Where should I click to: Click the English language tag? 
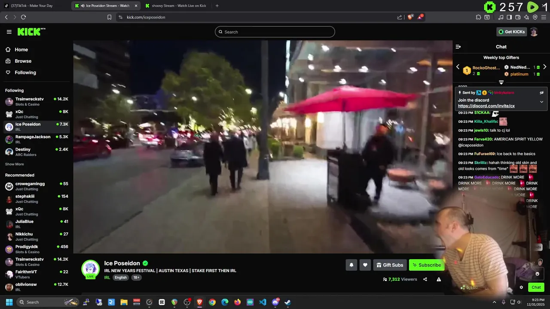point(121,278)
